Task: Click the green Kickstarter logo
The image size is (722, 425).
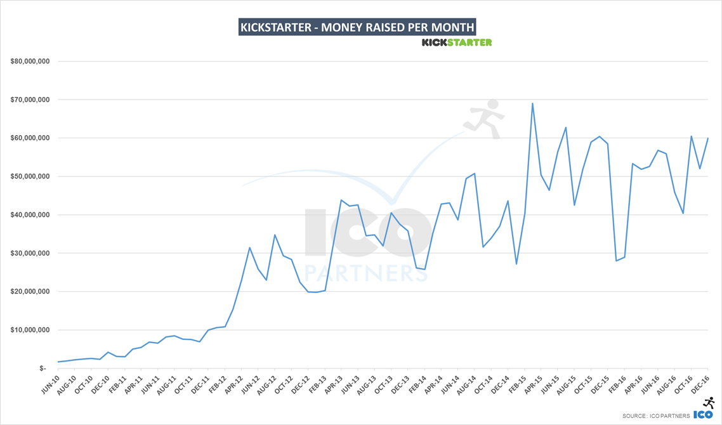Action: [457, 43]
